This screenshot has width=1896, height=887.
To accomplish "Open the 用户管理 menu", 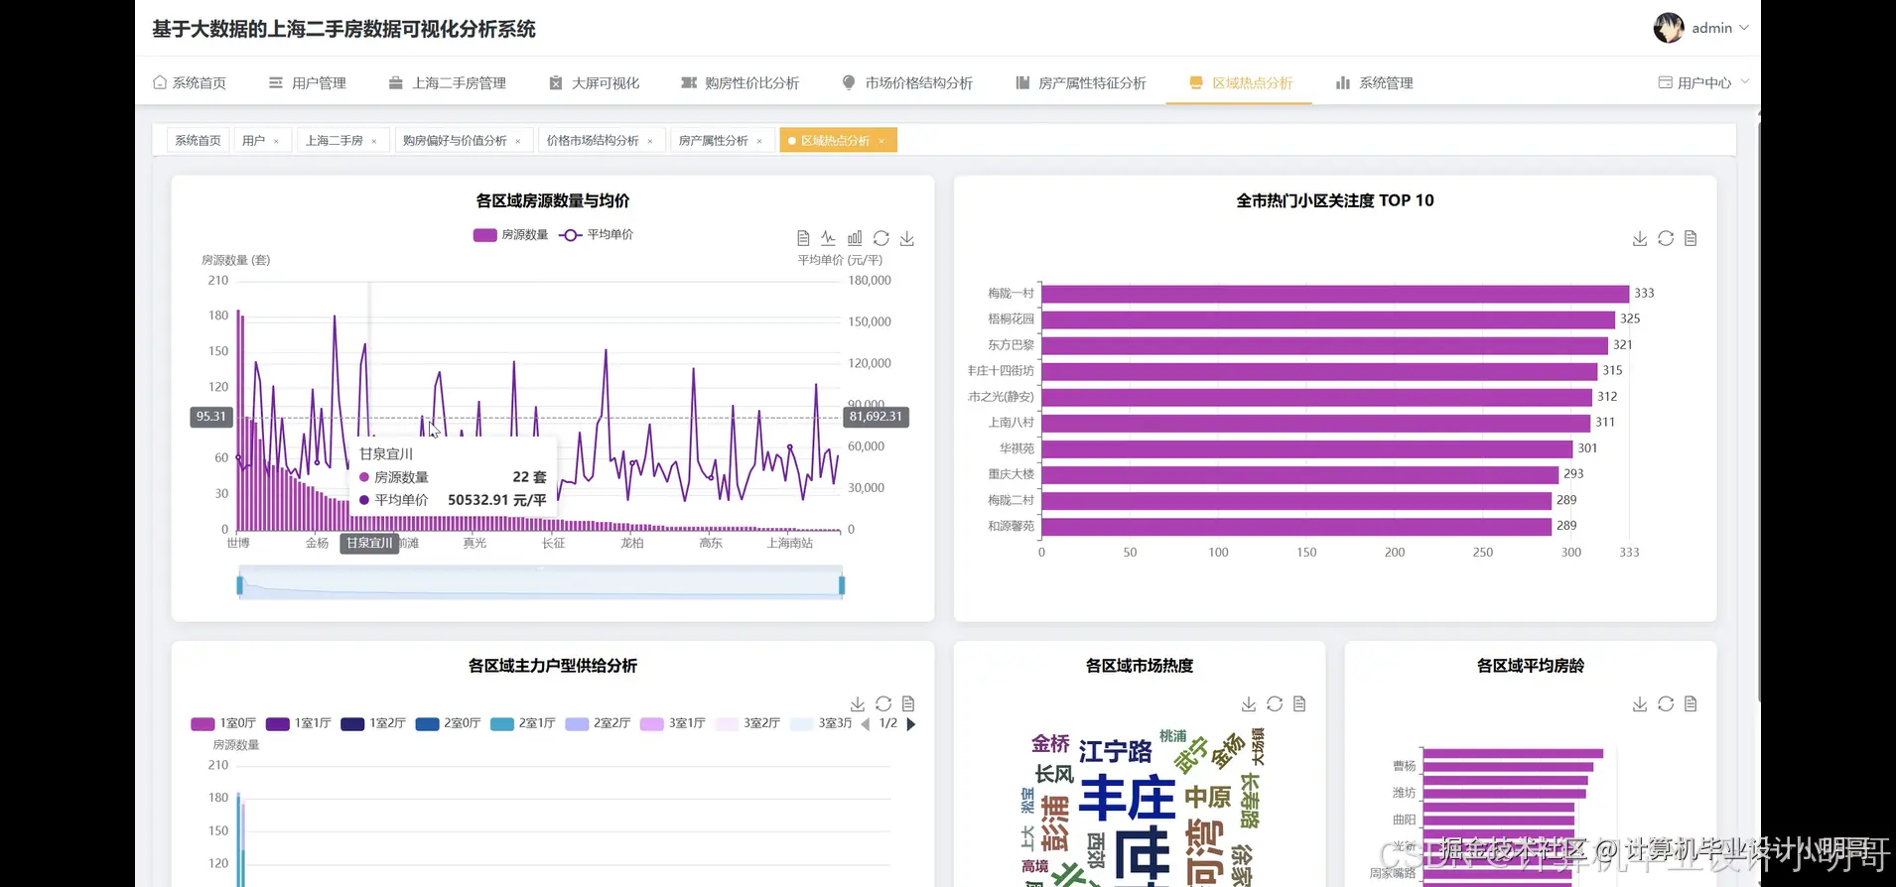I will [x=308, y=82].
